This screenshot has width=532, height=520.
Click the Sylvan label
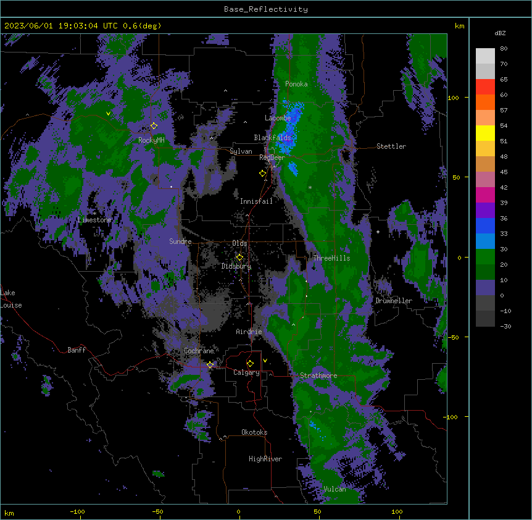coord(241,151)
